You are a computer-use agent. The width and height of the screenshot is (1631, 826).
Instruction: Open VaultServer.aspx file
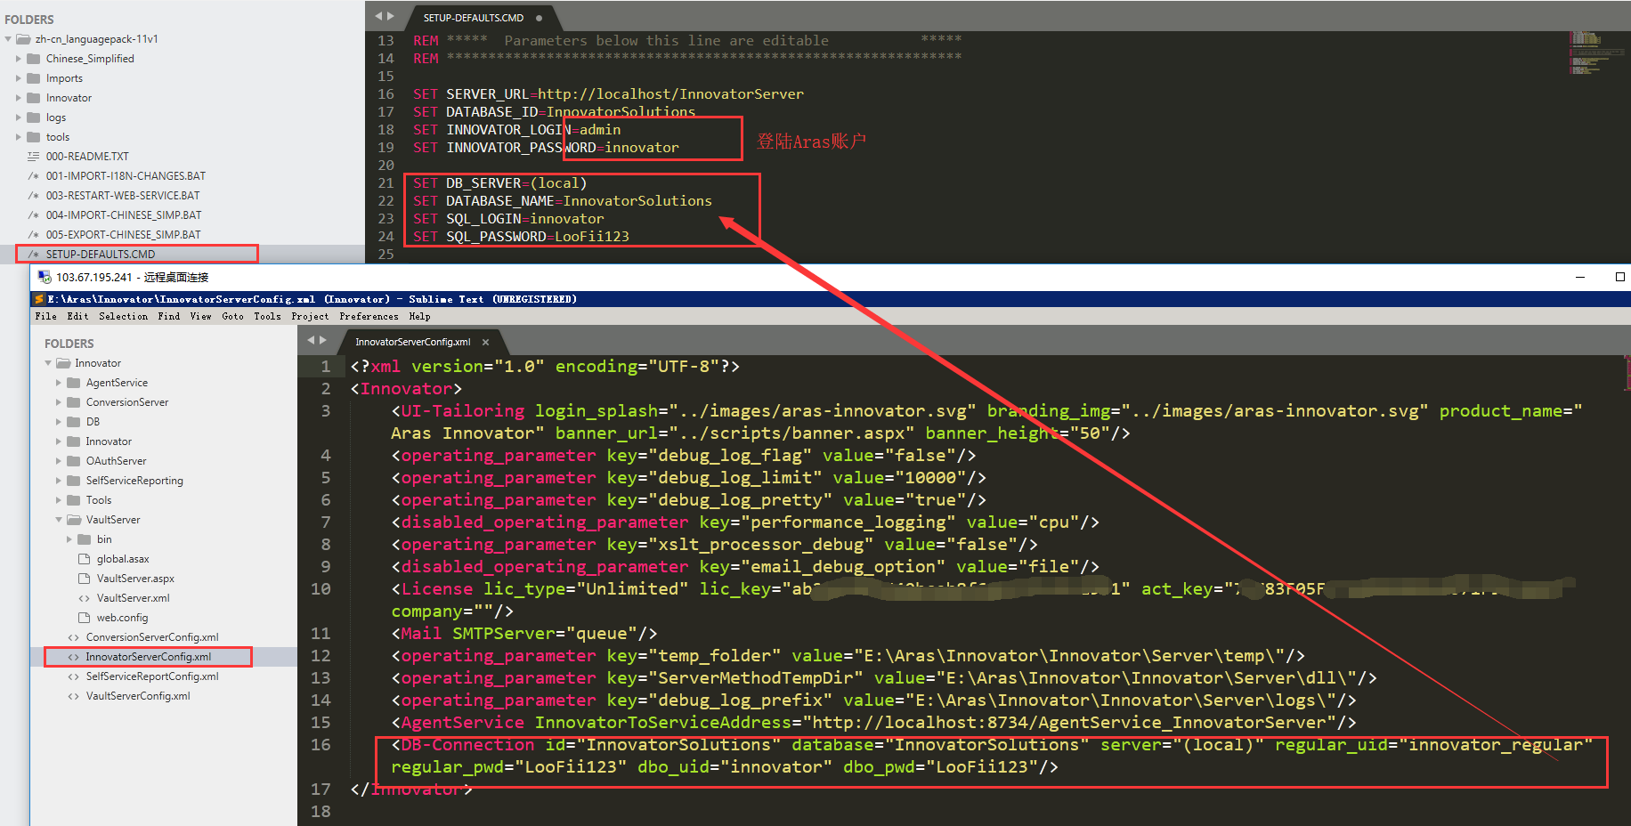coord(135,579)
